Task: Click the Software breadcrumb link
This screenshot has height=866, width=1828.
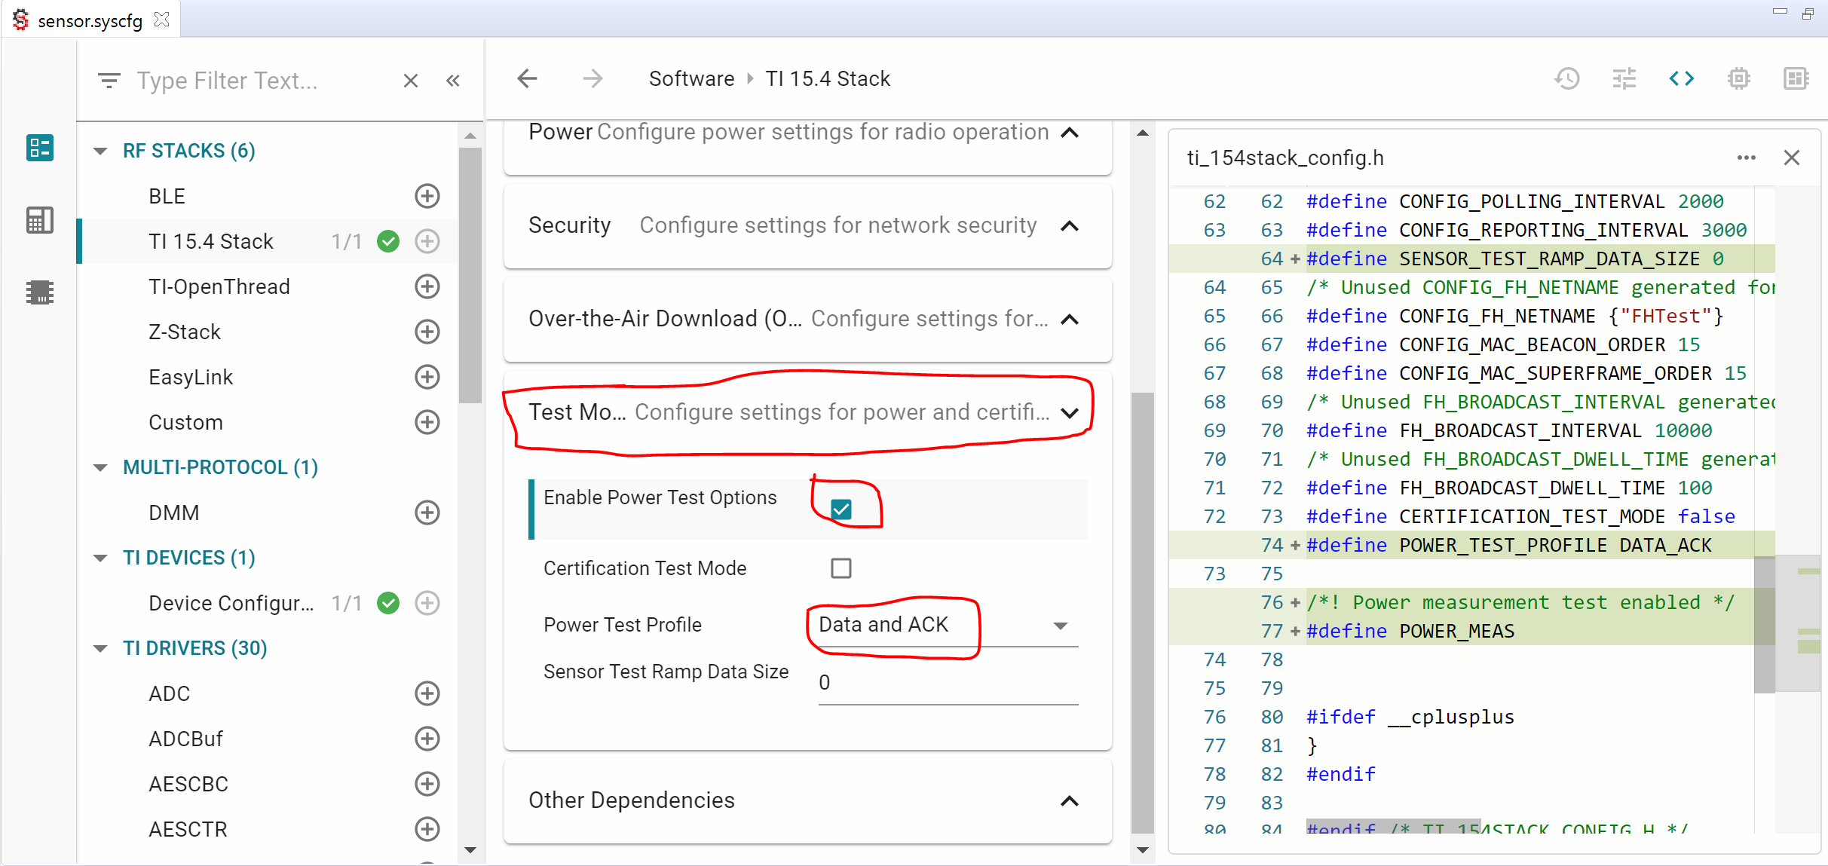Action: click(x=691, y=78)
